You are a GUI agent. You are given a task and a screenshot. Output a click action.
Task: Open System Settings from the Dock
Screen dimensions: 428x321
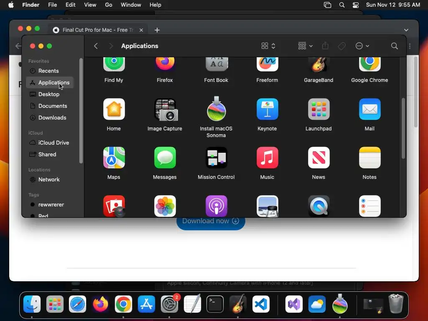[x=169, y=304]
